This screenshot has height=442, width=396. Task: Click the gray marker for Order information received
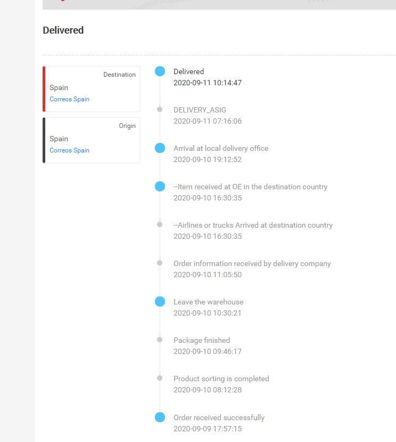[x=160, y=263]
